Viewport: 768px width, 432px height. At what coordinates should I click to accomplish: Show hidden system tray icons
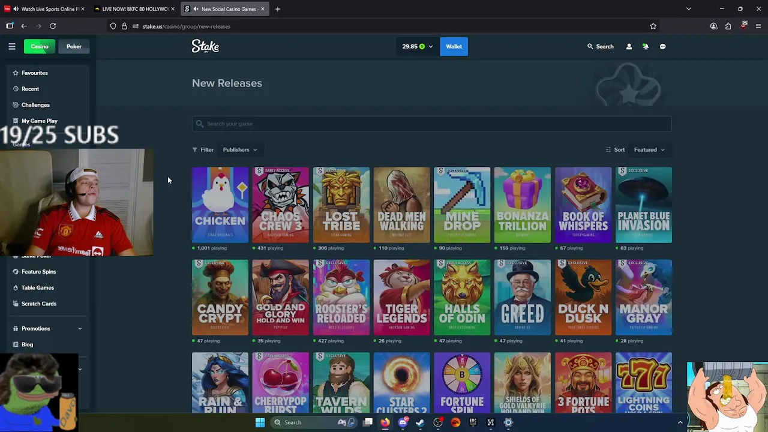click(680, 422)
